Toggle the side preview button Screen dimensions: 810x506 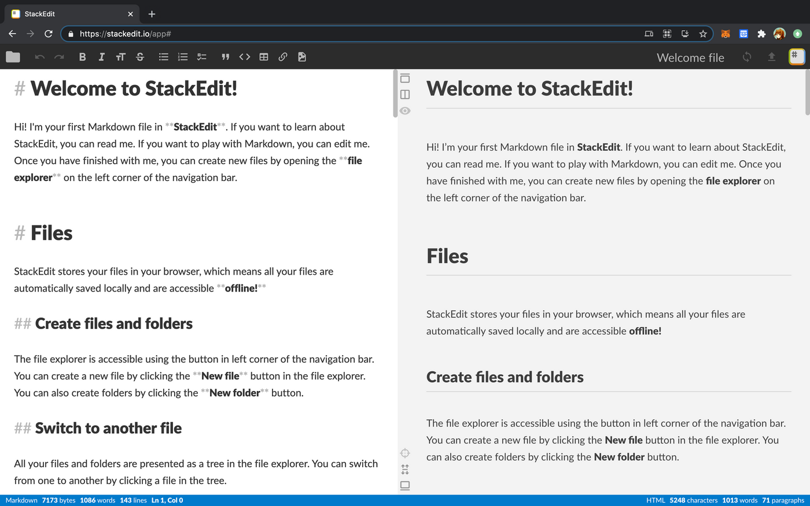point(405,94)
